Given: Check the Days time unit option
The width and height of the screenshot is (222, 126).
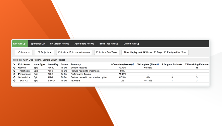Looking at the screenshot, I should (155, 52).
